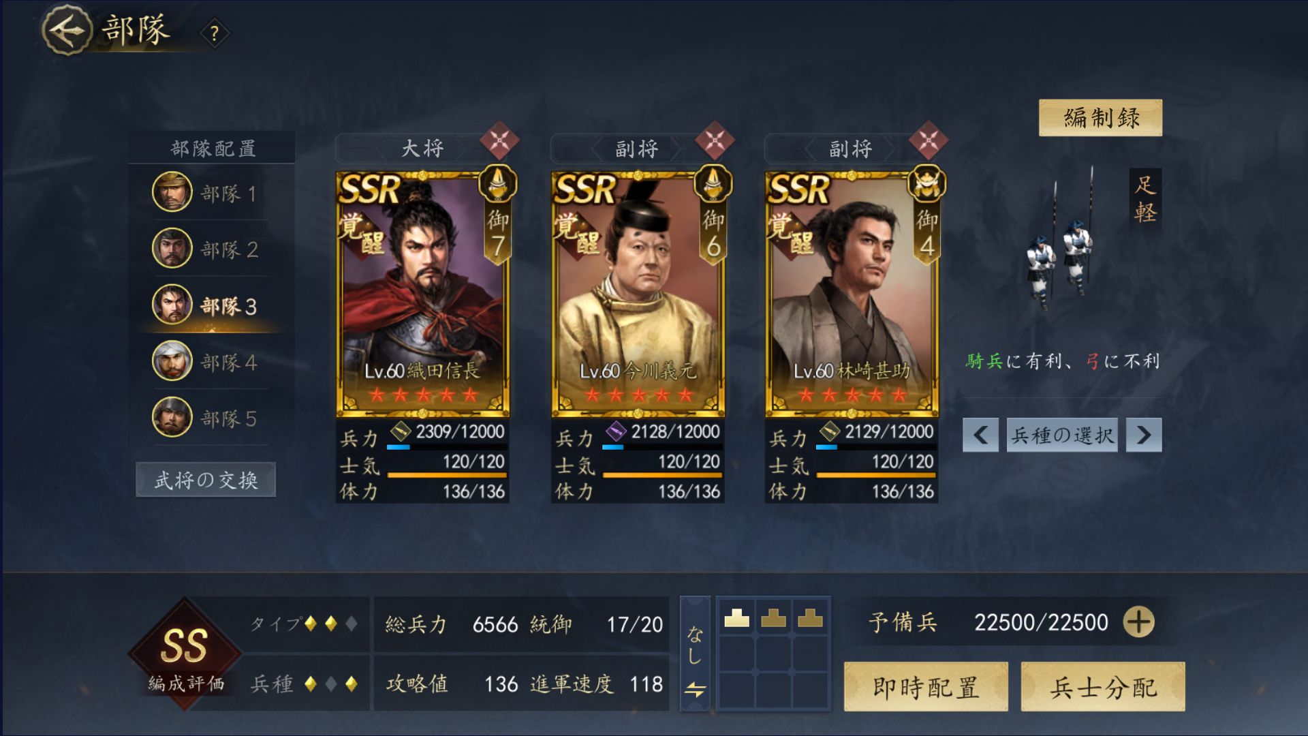The image size is (1308, 736).
Task: Select the first formation grid slot
Action: pos(736,617)
